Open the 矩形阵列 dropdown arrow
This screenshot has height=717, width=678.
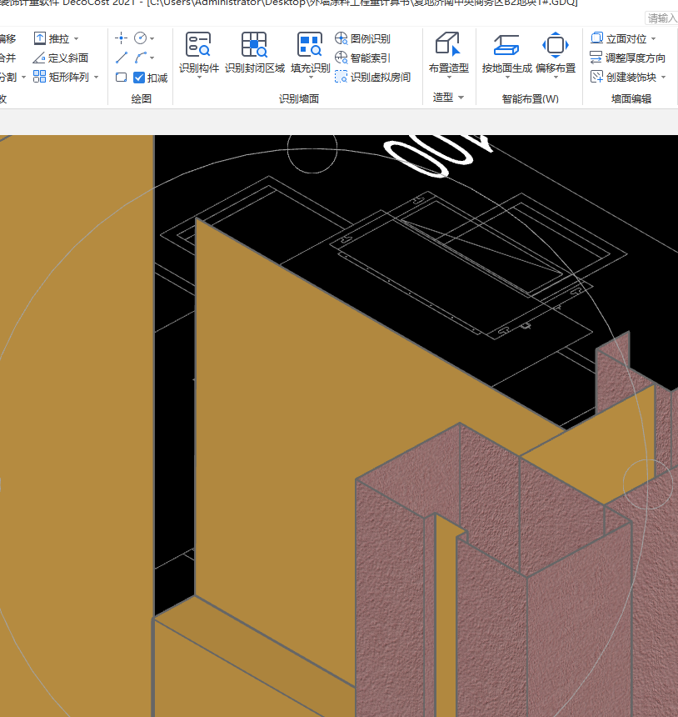(x=96, y=78)
